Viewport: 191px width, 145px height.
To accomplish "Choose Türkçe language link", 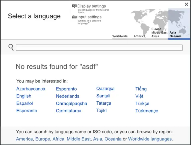I will click(142, 104).
